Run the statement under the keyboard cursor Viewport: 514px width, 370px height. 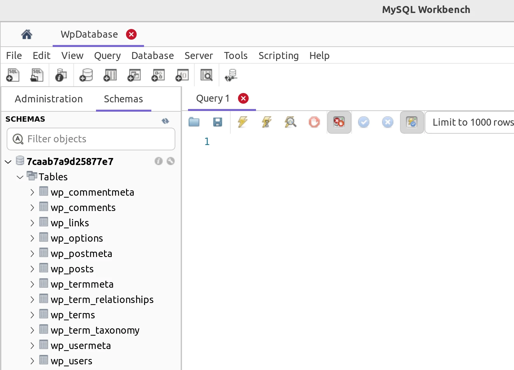point(266,122)
